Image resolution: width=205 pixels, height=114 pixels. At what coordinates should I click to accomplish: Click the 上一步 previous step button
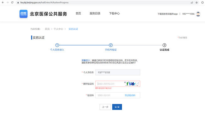105,107
